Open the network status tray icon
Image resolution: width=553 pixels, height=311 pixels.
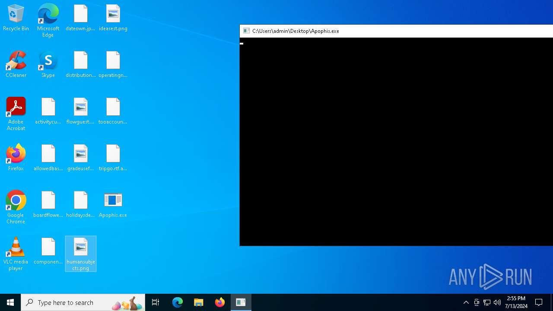[487, 302]
